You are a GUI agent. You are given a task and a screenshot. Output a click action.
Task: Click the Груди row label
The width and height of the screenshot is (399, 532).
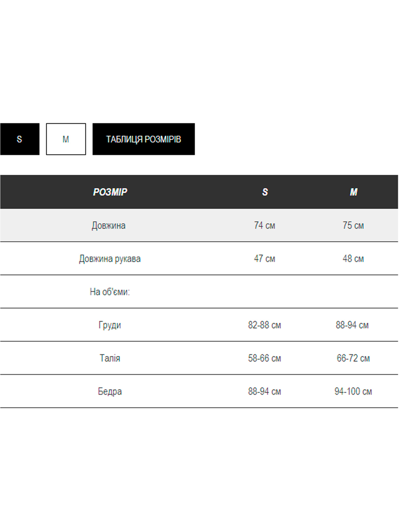point(110,325)
